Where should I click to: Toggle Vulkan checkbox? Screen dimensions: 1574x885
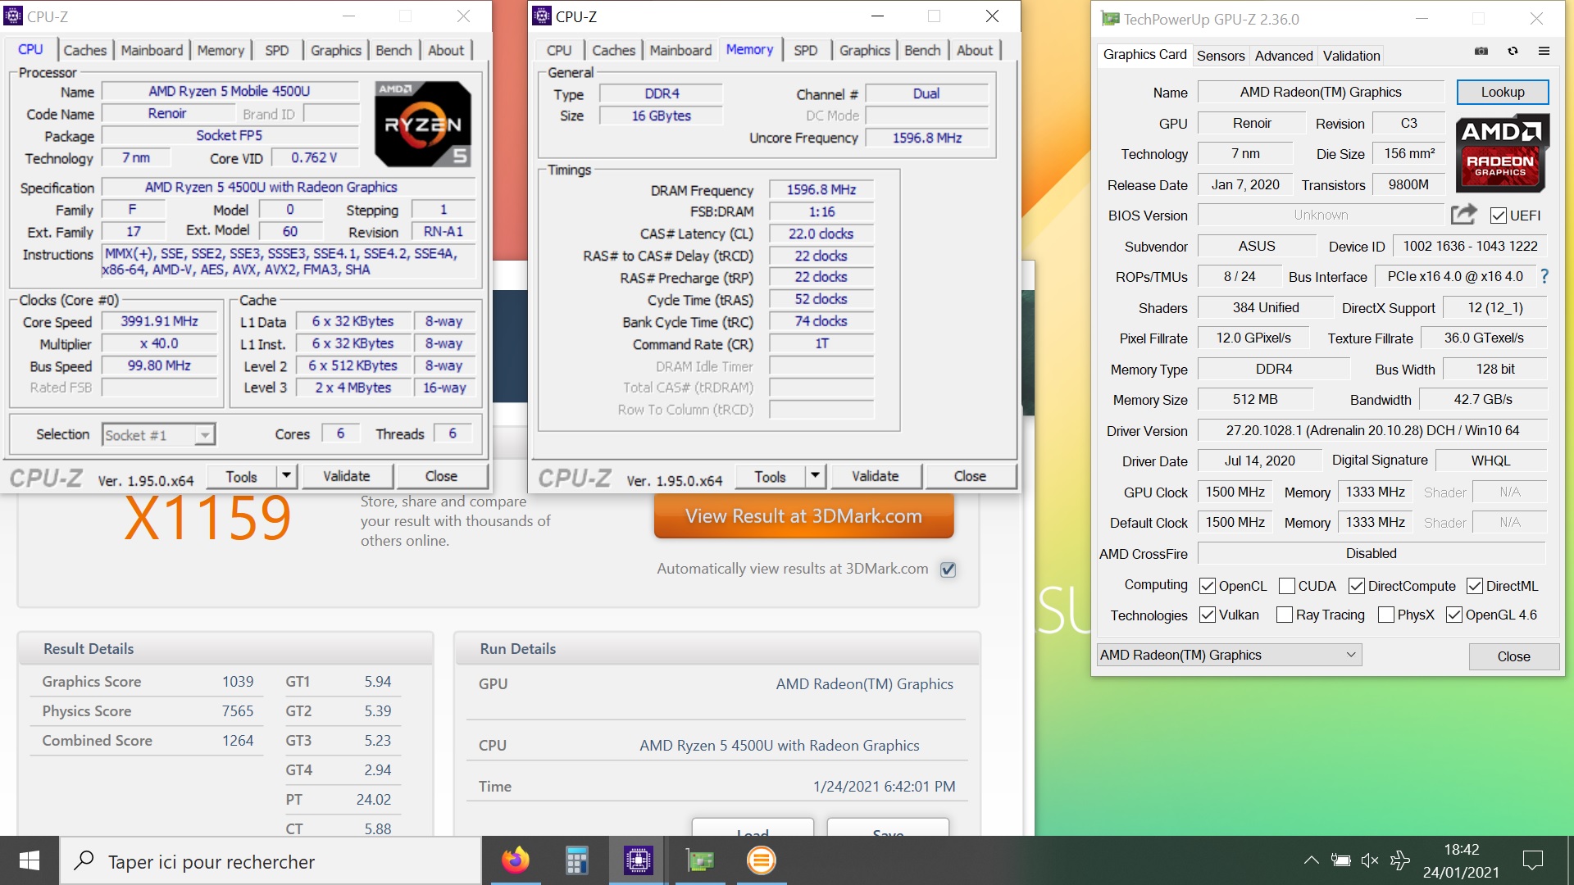click(1207, 615)
